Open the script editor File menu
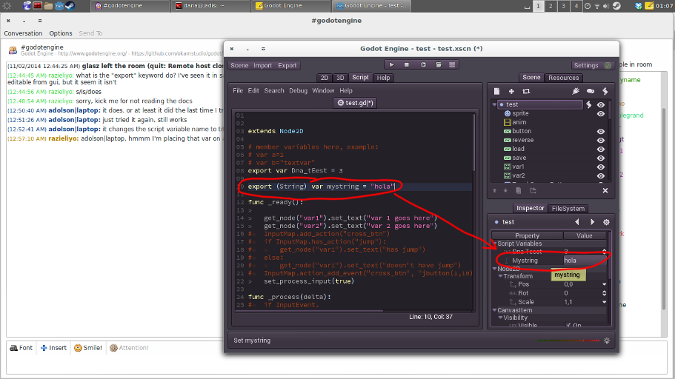The width and height of the screenshot is (675, 379). (x=238, y=91)
